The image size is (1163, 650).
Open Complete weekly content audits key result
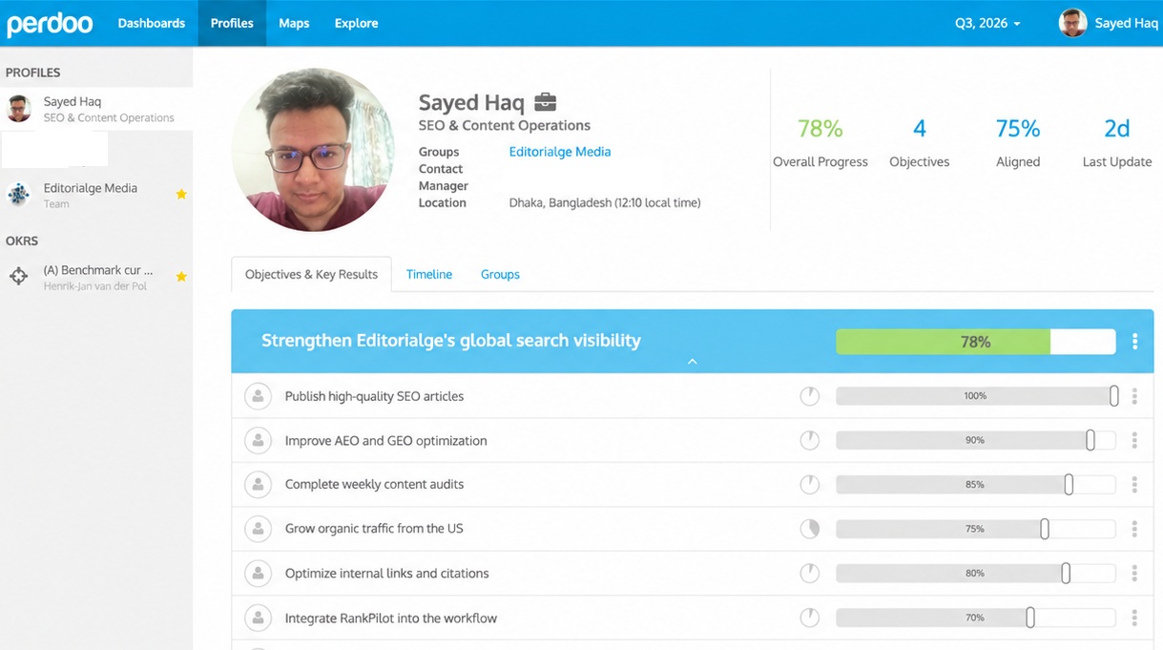(x=374, y=485)
